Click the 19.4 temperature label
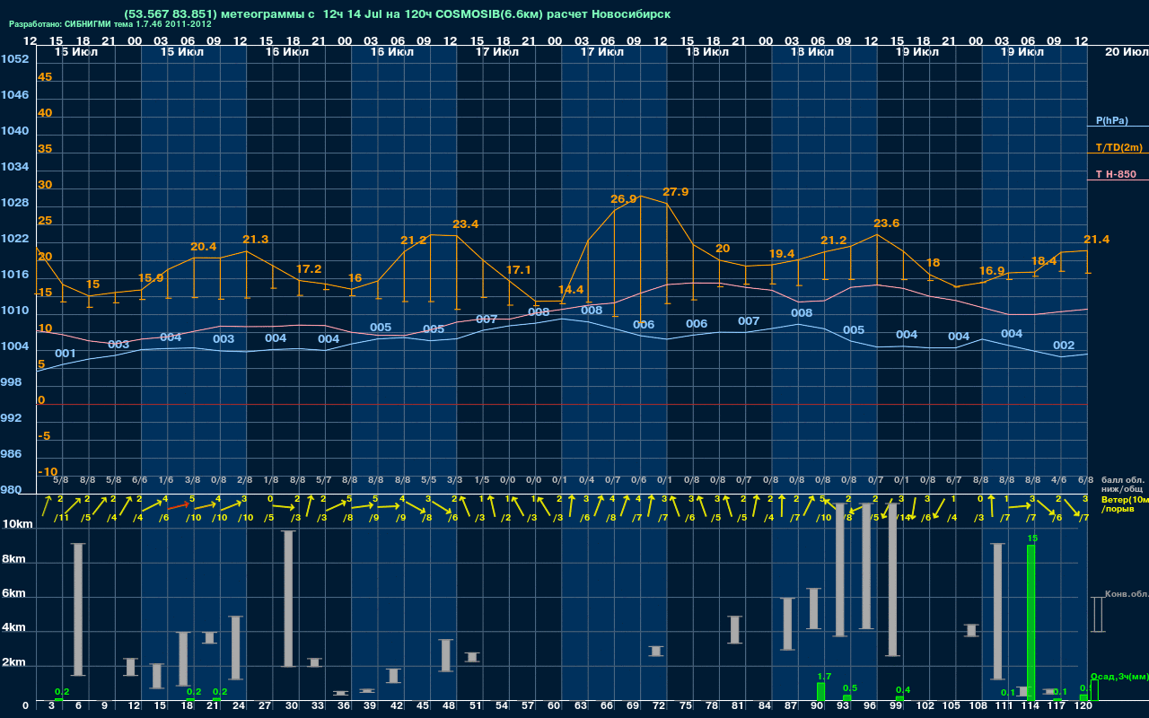 (x=781, y=254)
